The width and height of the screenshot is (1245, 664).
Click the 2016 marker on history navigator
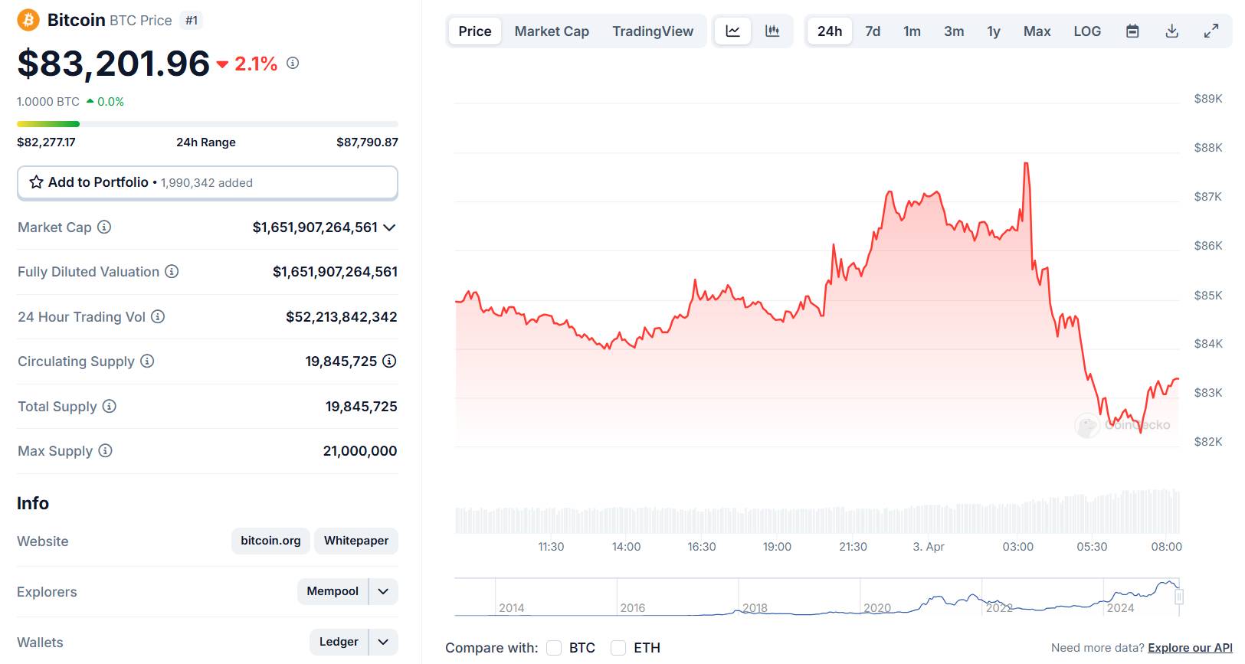pos(633,608)
